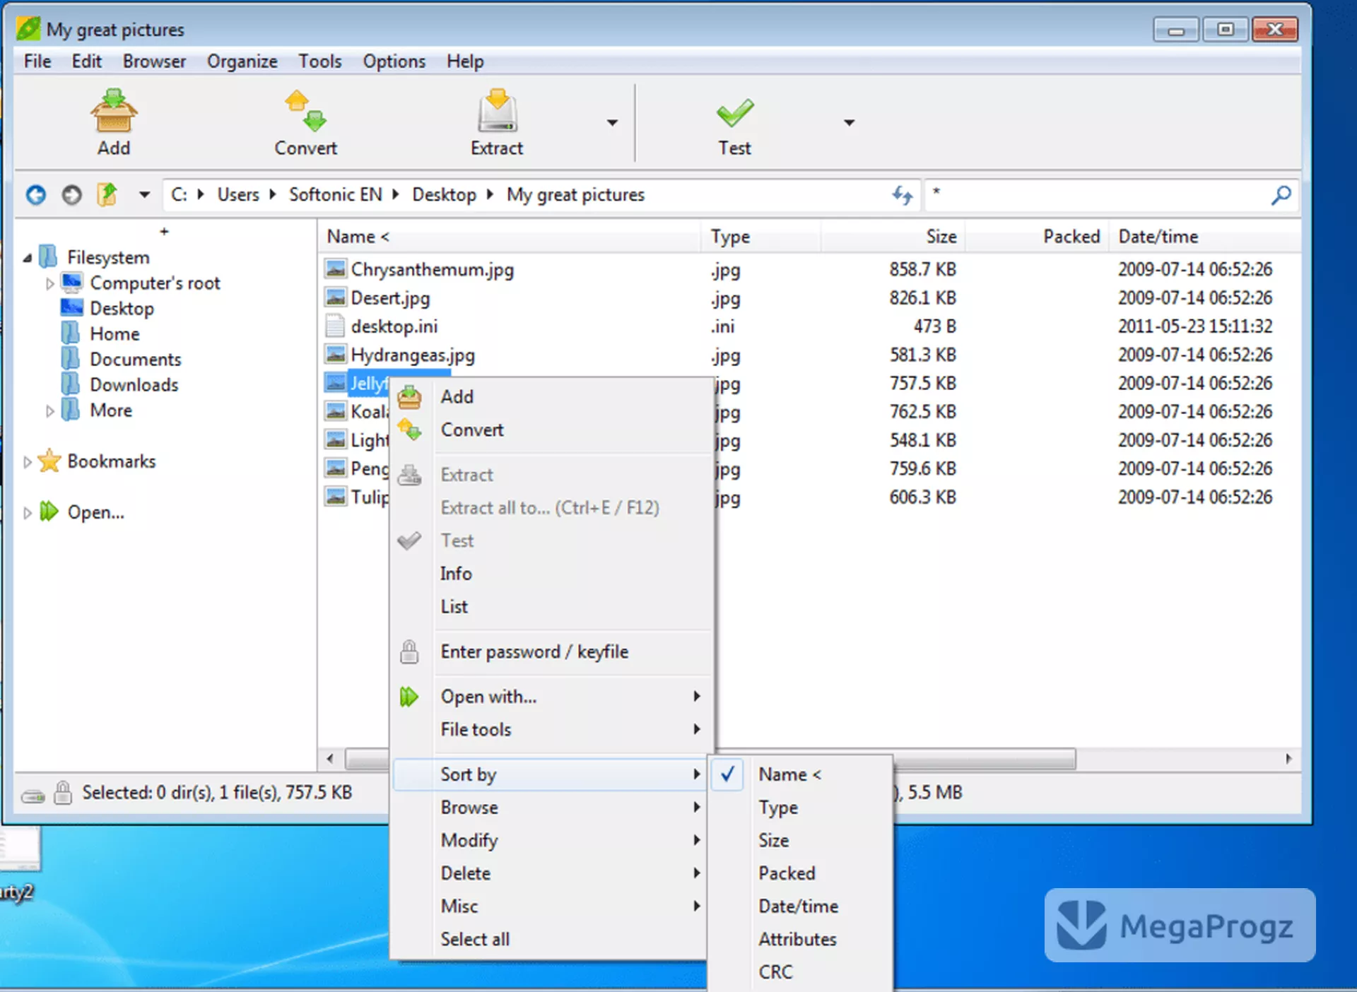Click the Convert icon in context menu
This screenshot has height=992, width=1357.
coord(409,430)
